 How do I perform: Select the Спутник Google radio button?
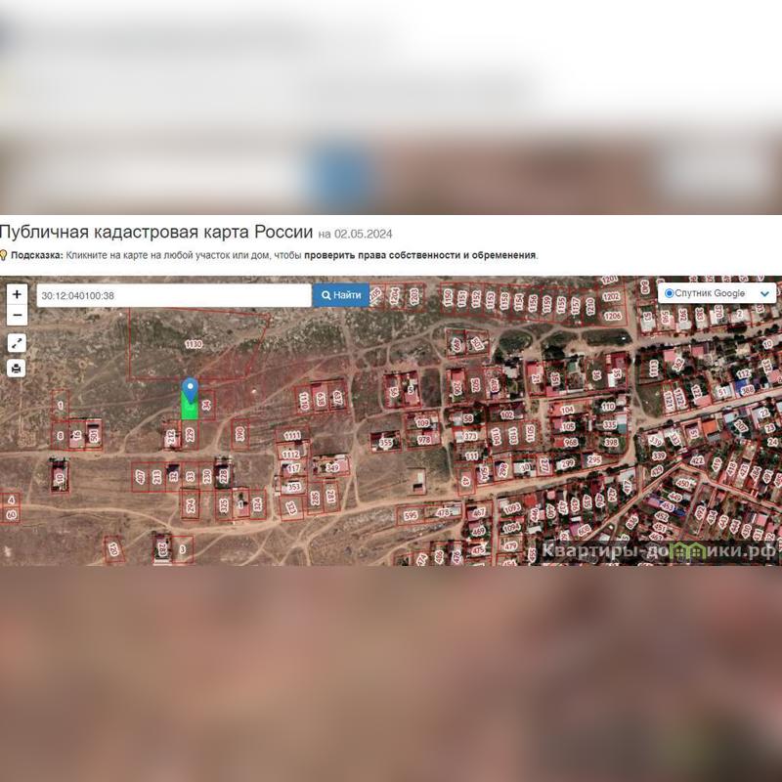coord(669,293)
